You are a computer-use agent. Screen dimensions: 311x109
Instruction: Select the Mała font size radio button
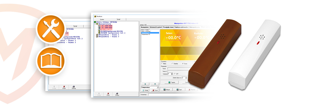tap(162, 64)
